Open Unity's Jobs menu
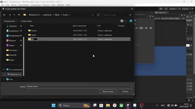195x109 pixels. (x=53, y=5)
